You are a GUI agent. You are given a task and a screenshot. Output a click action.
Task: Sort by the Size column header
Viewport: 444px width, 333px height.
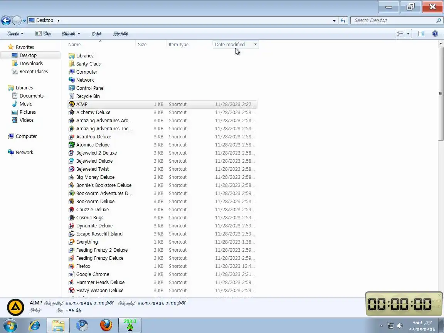151,44
